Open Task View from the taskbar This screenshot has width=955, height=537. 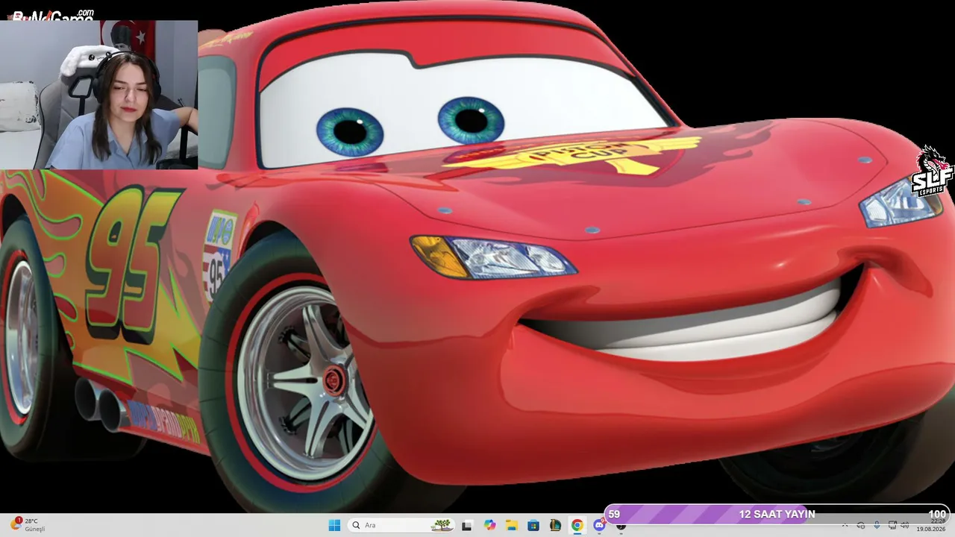(467, 525)
